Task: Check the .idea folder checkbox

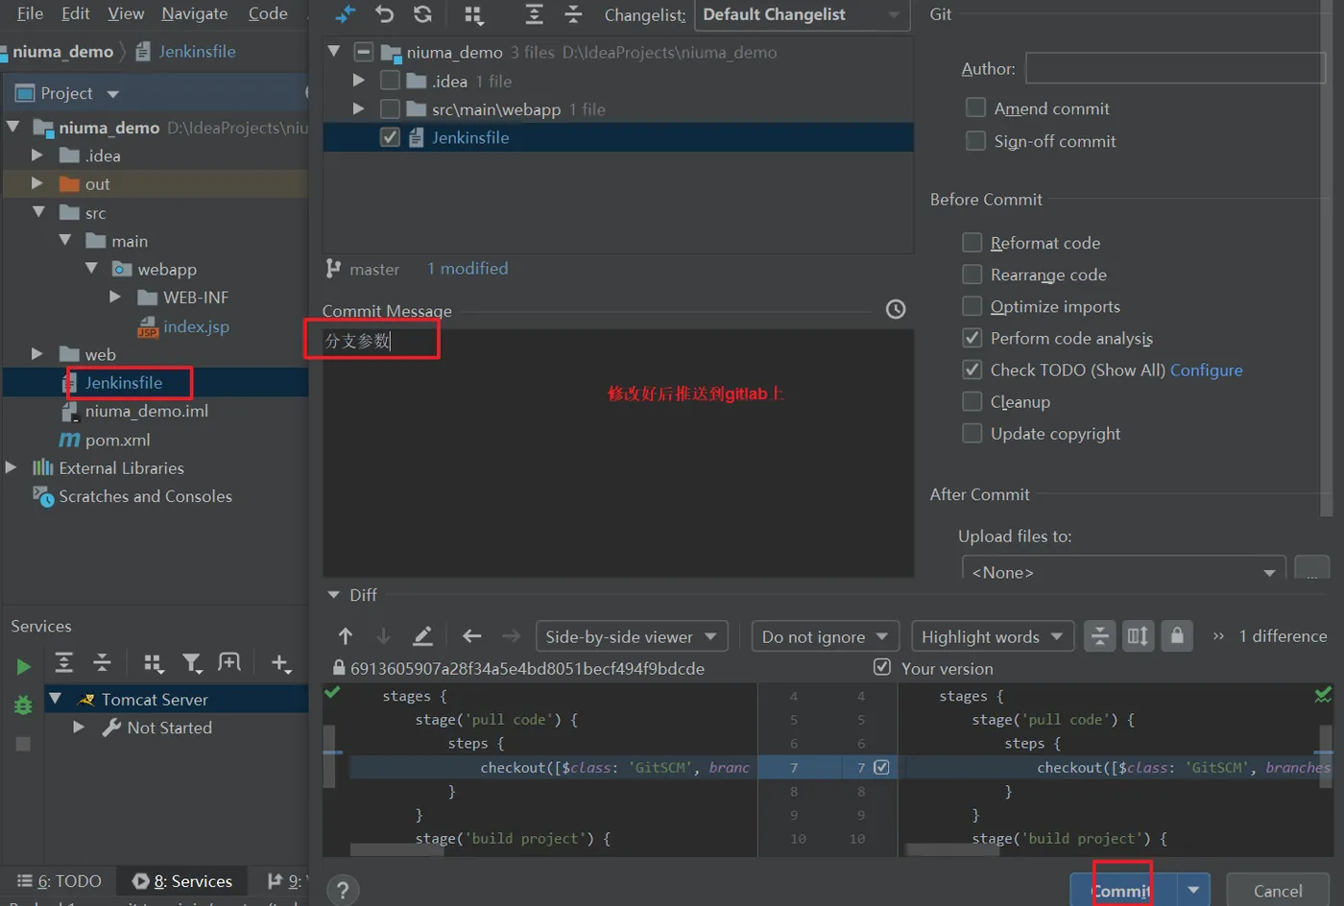Action: point(390,81)
